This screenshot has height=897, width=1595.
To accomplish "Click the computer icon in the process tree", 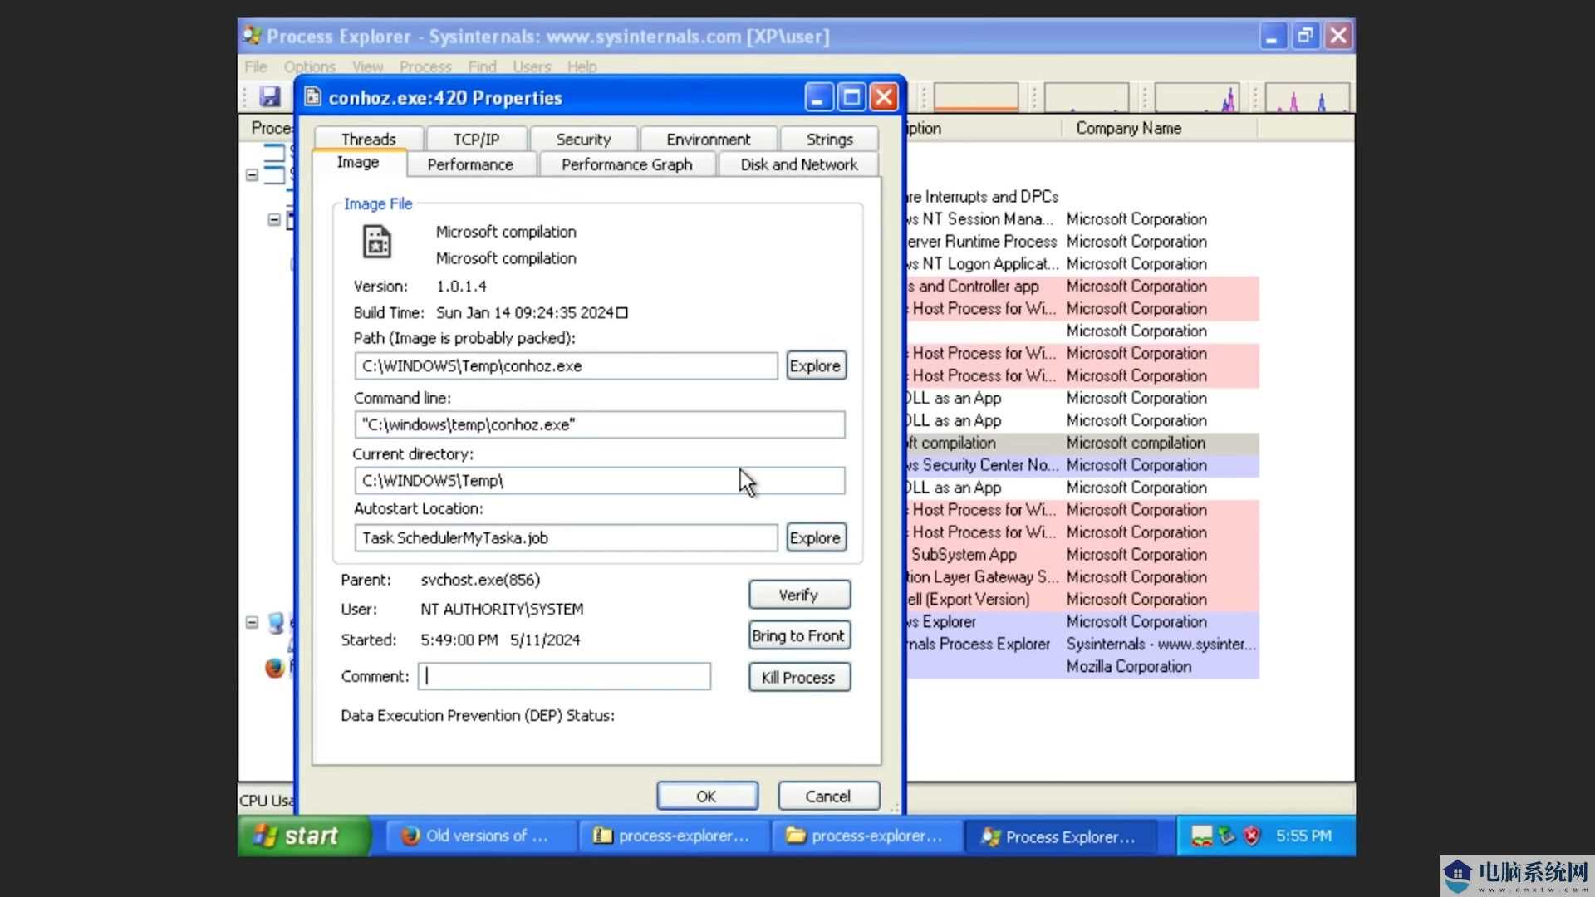I will pos(276,623).
